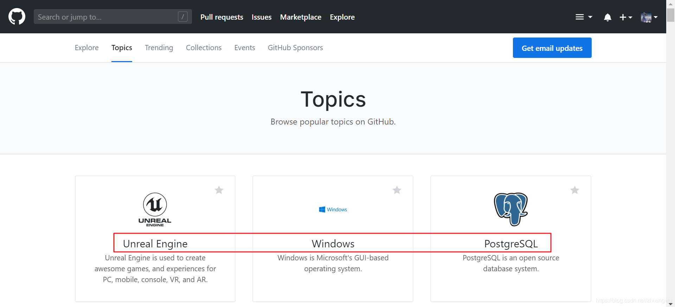The height and width of the screenshot is (307, 675).
Task: Open the Windows logo image
Action: (x=333, y=209)
